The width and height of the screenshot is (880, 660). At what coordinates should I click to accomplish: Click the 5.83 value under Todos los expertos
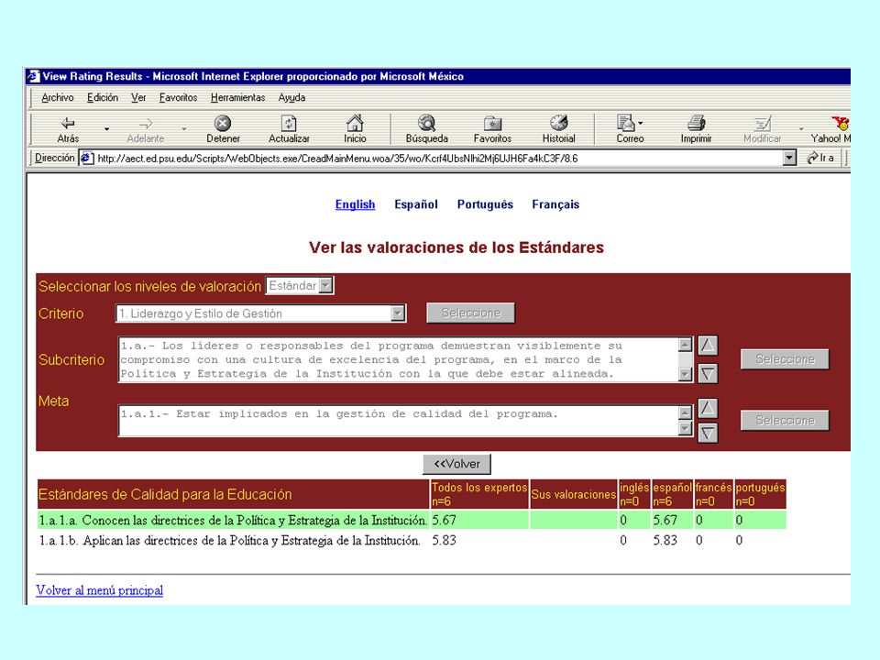click(444, 541)
